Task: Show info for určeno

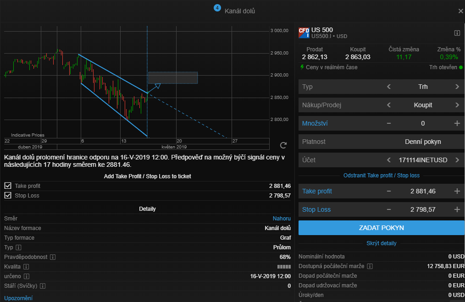Action: [x=27, y=276]
